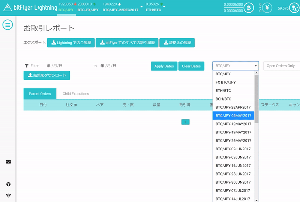Click the filter start date field
The height and width of the screenshot is (202, 300).
pos(55,66)
